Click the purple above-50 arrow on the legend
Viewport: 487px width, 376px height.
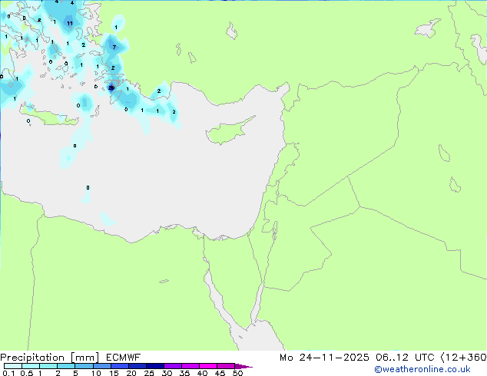[x=243, y=366]
